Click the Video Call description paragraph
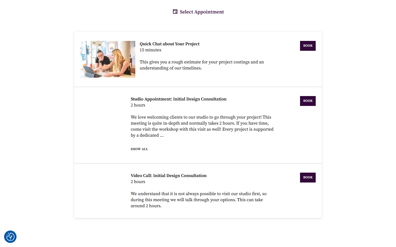This screenshot has width=396, height=247. click(199, 200)
